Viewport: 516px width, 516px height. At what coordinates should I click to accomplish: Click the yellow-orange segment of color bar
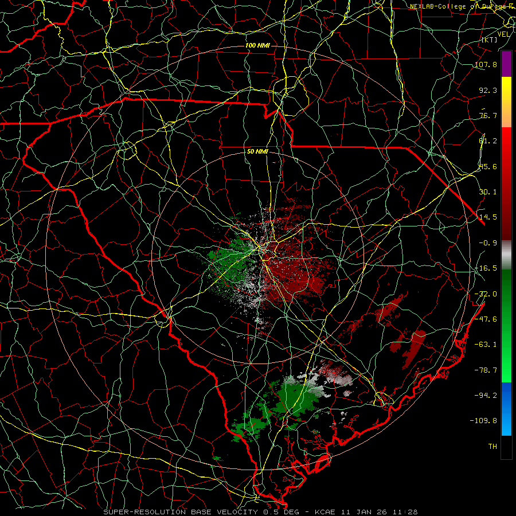[506, 102]
